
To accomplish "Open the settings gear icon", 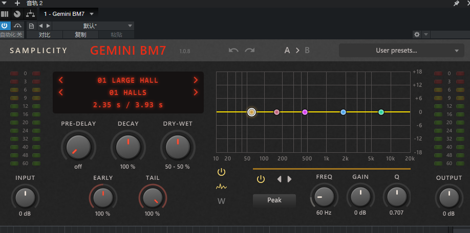I will 417,34.
